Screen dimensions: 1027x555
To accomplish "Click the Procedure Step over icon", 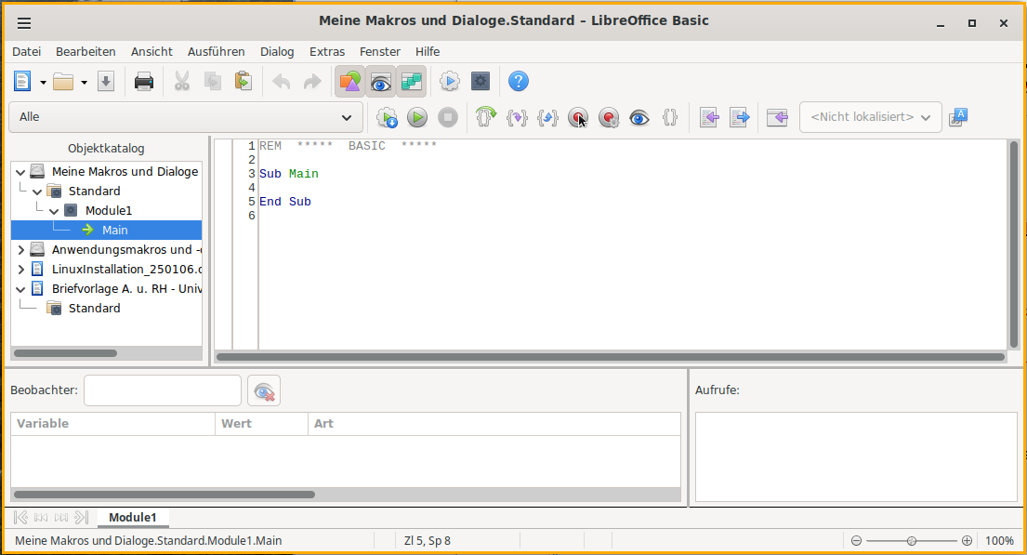I will coord(486,117).
